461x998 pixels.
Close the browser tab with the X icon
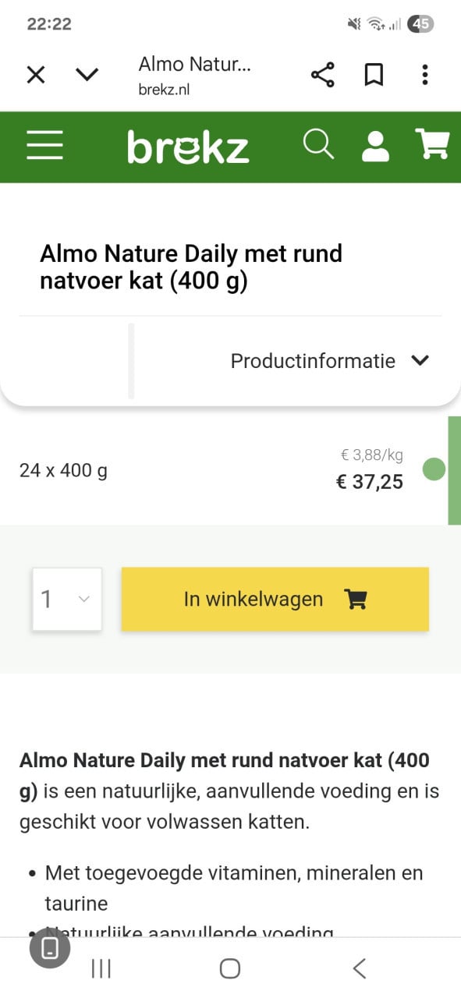(x=36, y=75)
